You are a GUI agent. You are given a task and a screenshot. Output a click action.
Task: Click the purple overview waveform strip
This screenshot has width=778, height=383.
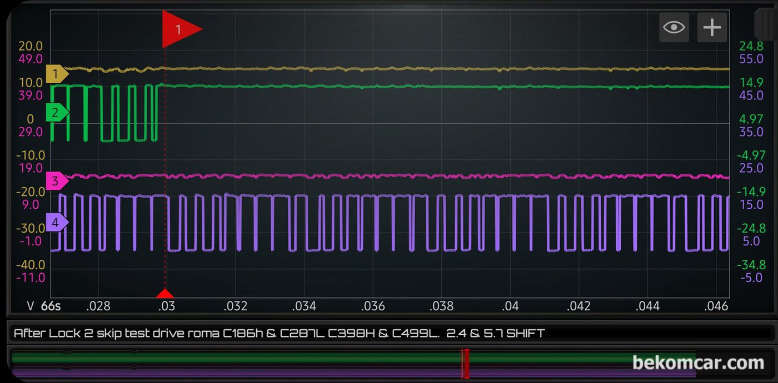click(353, 373)
